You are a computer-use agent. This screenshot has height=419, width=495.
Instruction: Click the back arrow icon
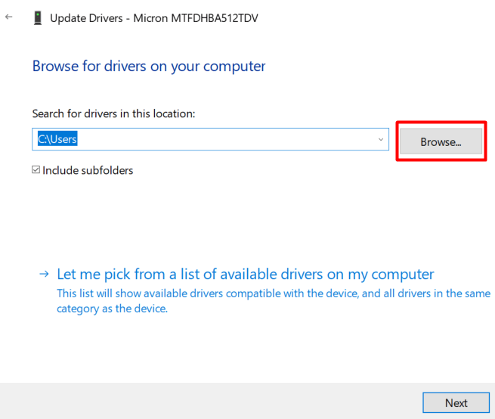9,17
